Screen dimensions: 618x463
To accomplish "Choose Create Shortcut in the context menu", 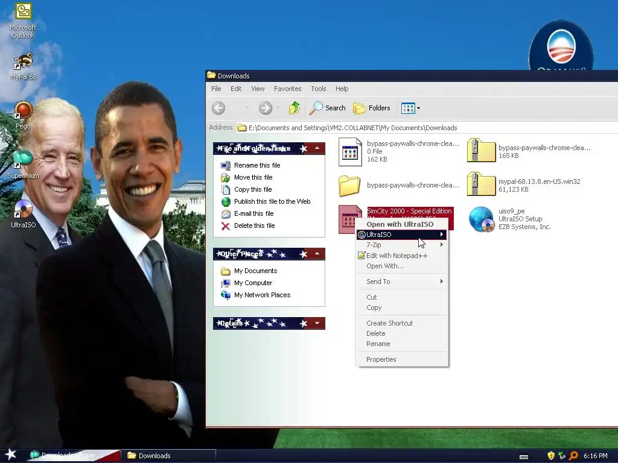I will coord(401,323).
